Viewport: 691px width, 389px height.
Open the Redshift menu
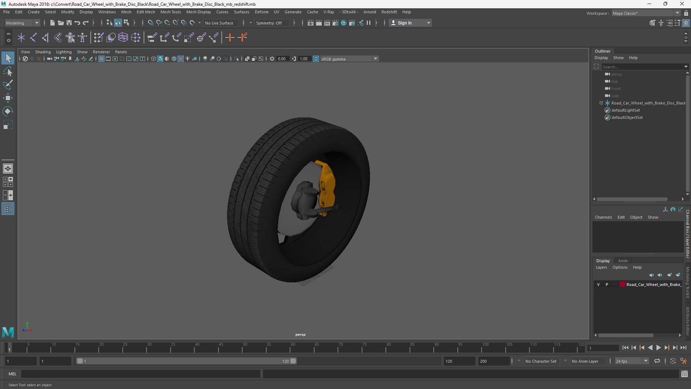(389, 12)
